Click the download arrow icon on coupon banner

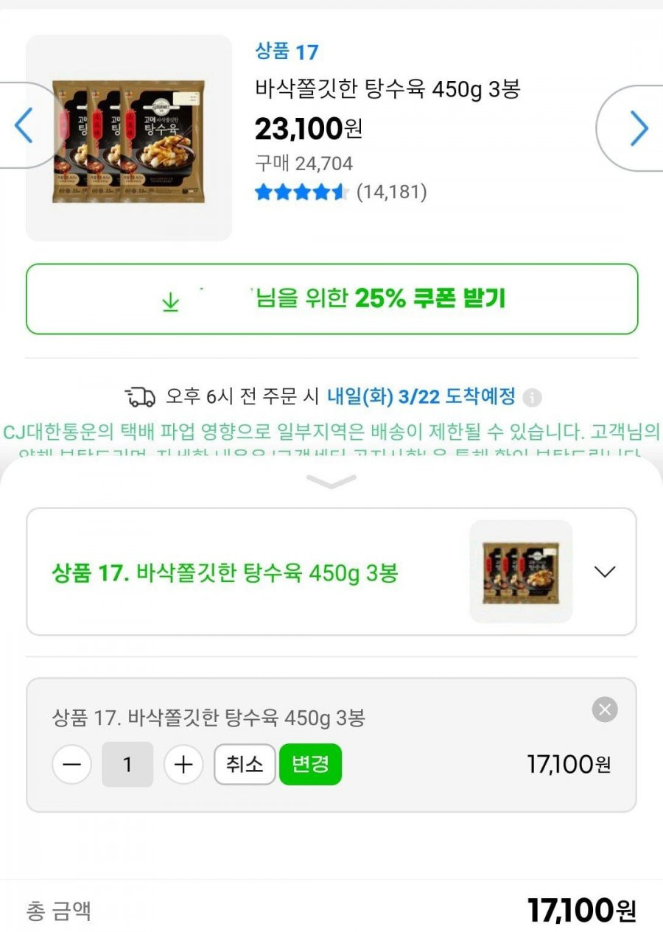click(170, 301)
